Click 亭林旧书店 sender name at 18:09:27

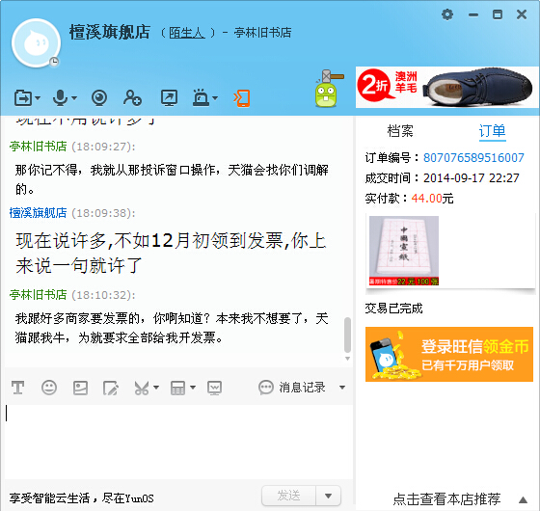(x=38, y=147)
